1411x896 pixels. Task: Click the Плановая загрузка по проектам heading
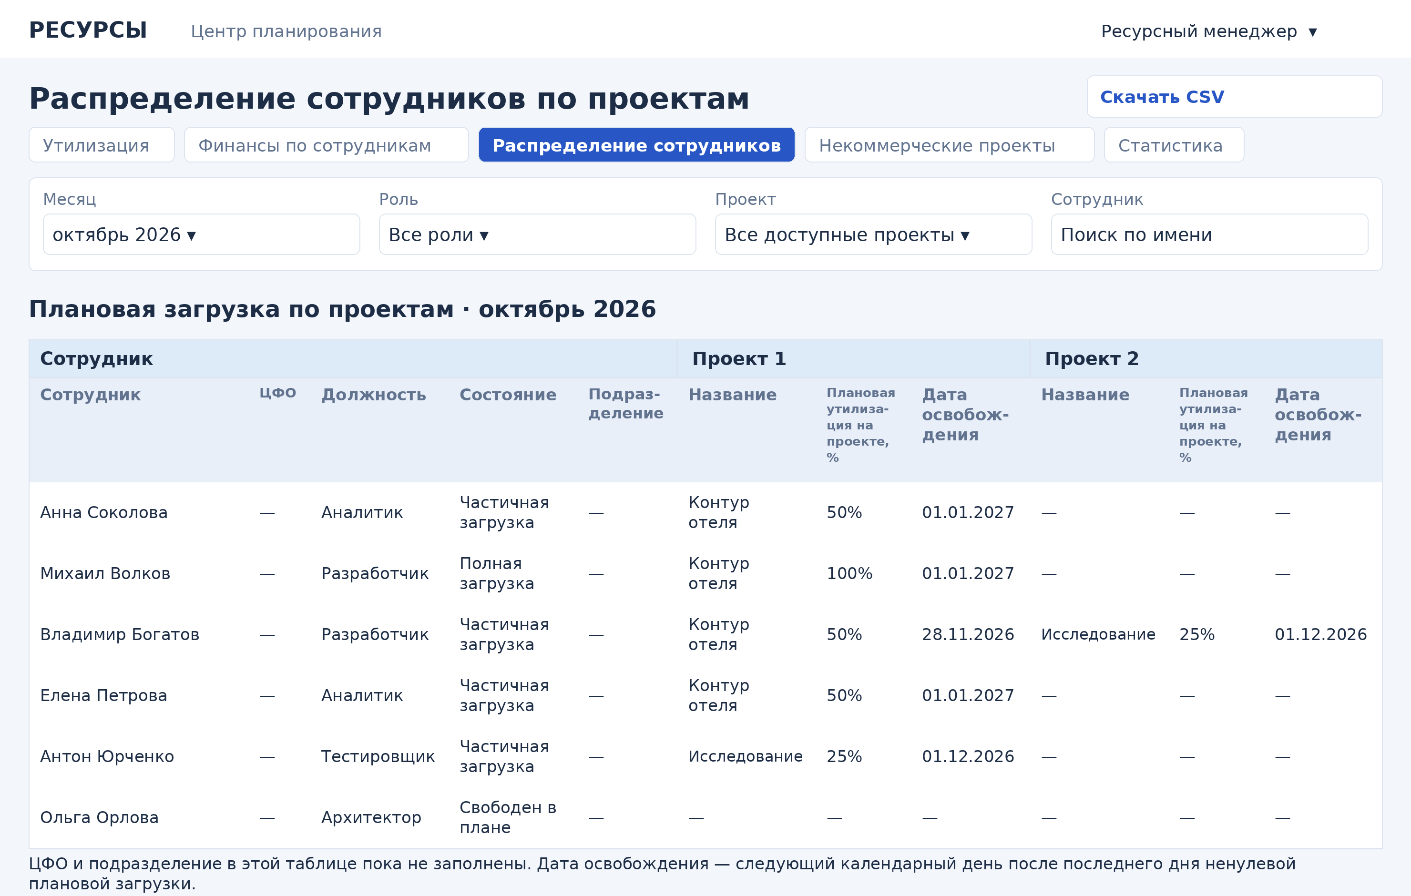[x=342, y=309]
